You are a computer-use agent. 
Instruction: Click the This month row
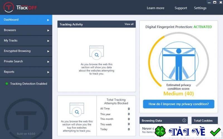115,119
